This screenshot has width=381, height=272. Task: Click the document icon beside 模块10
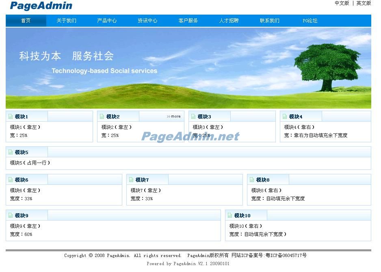(x=230, y=215)
